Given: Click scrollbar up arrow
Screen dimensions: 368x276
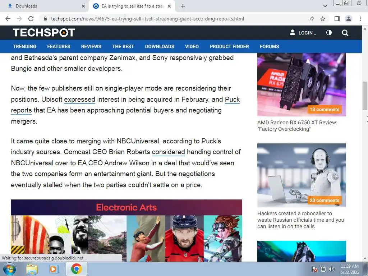Looking at the screenshot, I should pyautogui.click(x=365, y=29).
